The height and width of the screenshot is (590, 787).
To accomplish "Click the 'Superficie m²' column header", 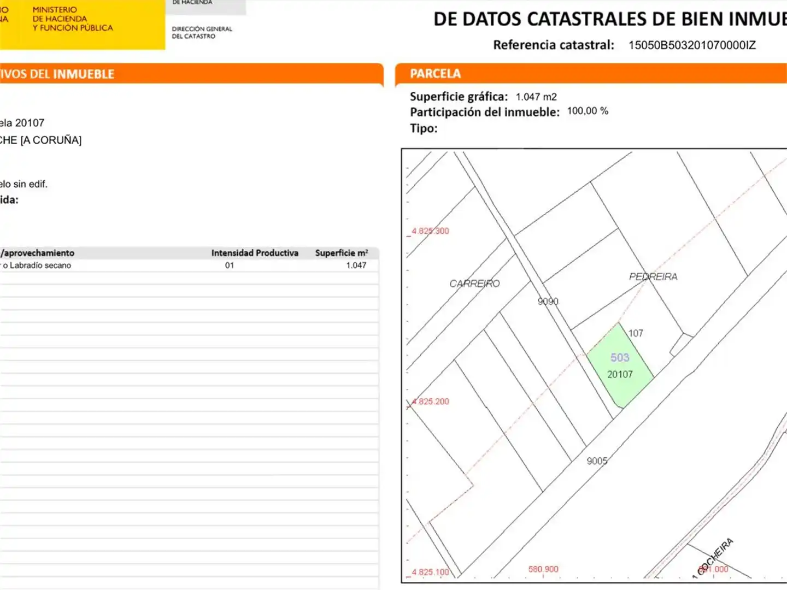I will [342, 253].
